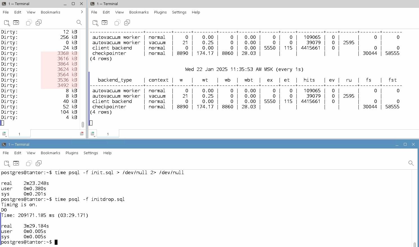Click Split View icon in bottom terminal toolbar
Screen dimensions: 419x247
tap(16, 163)
